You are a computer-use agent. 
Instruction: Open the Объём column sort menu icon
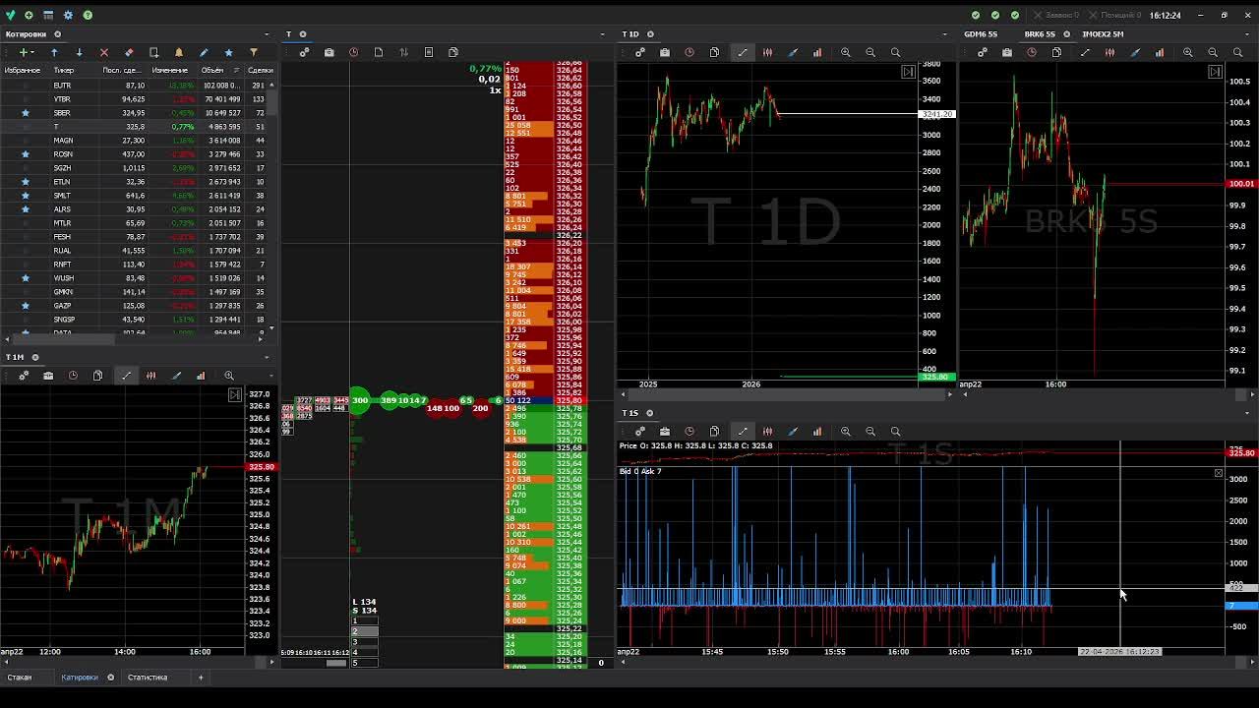pos(235,71)
